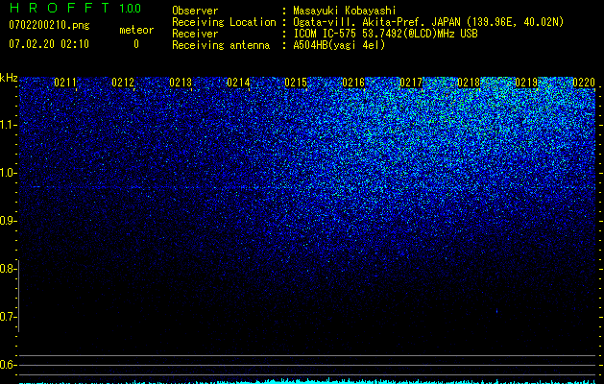604x384 pixels.
Task: Click the 0213 time marker
Action: pos(181,83)
